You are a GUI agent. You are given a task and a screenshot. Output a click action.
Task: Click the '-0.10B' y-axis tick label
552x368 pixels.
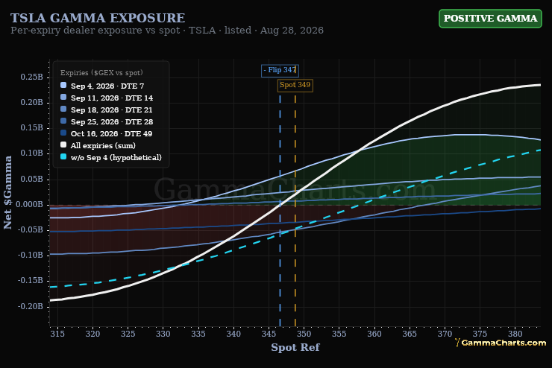tap(31, 256)
